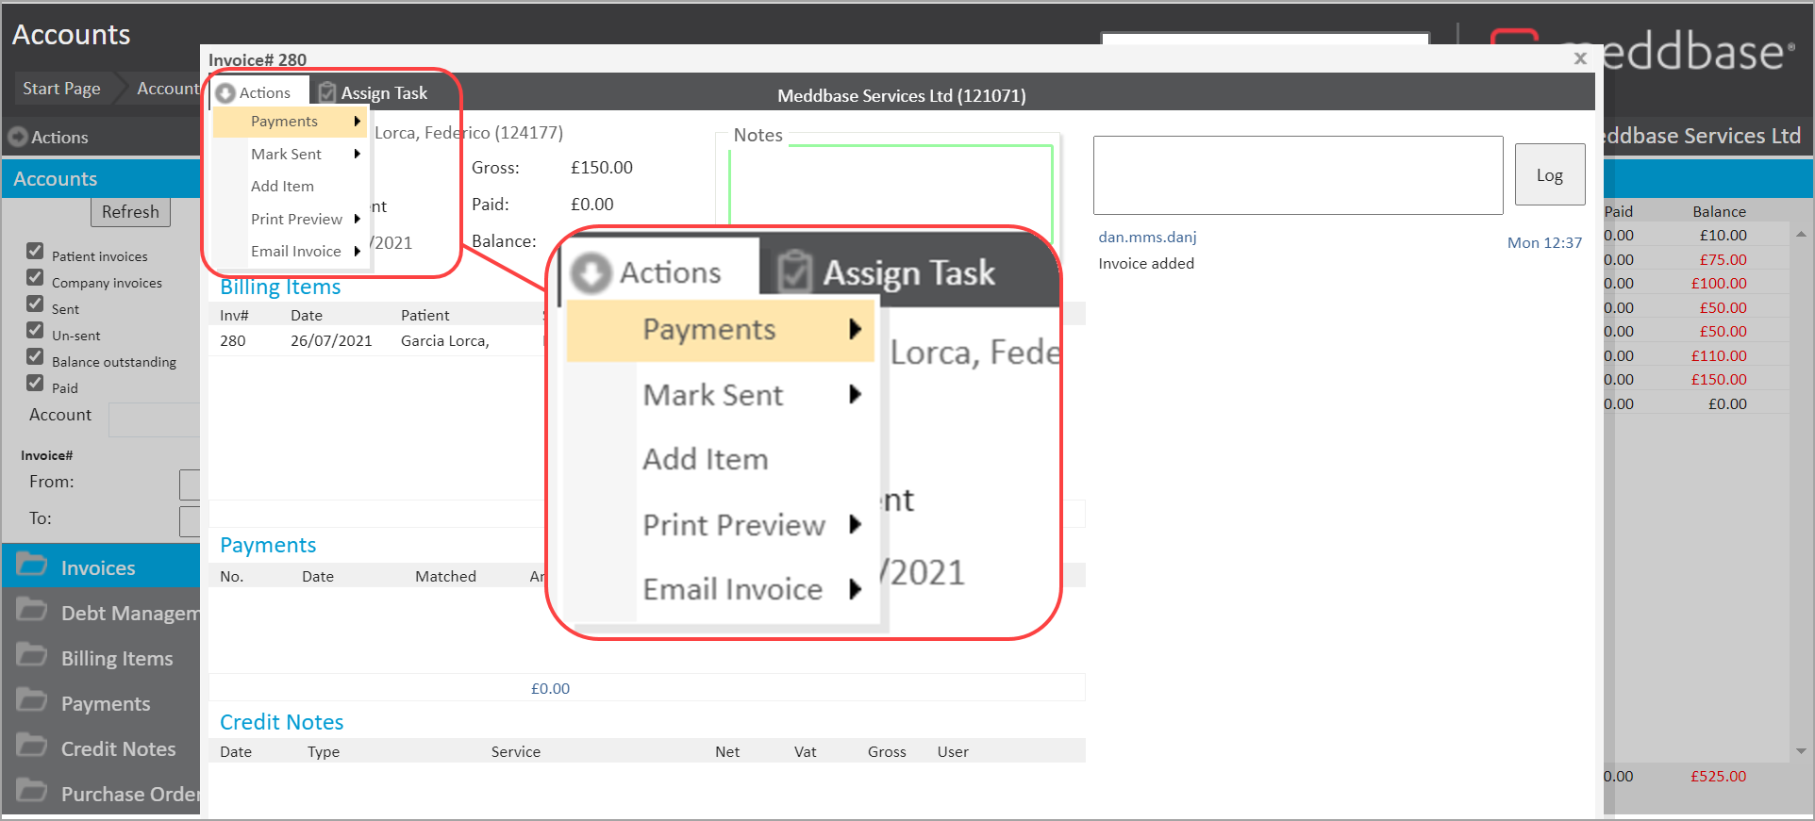Click the Refresh button in Accounts

[x=130, y=212]
